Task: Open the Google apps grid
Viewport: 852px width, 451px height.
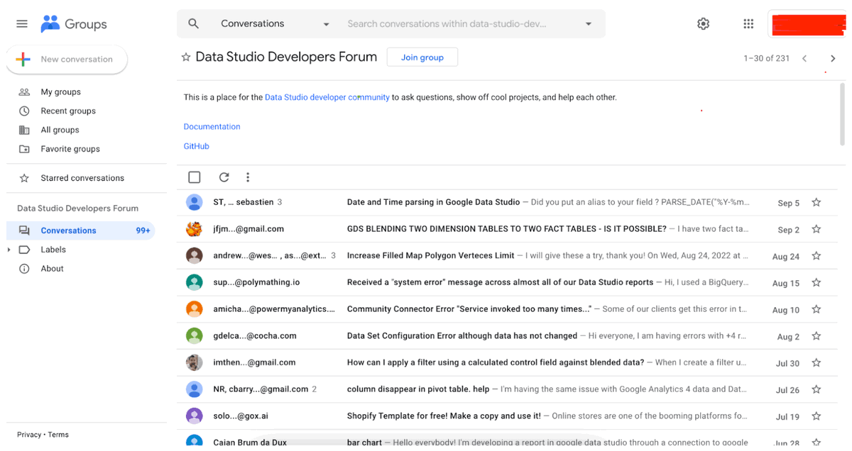Action: (748, 23)
